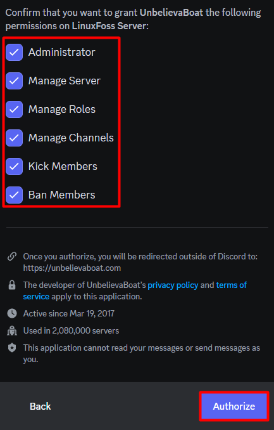Disable the Kick Members permission
Screen dimensions: 274x430
click(x=14, y=166)
